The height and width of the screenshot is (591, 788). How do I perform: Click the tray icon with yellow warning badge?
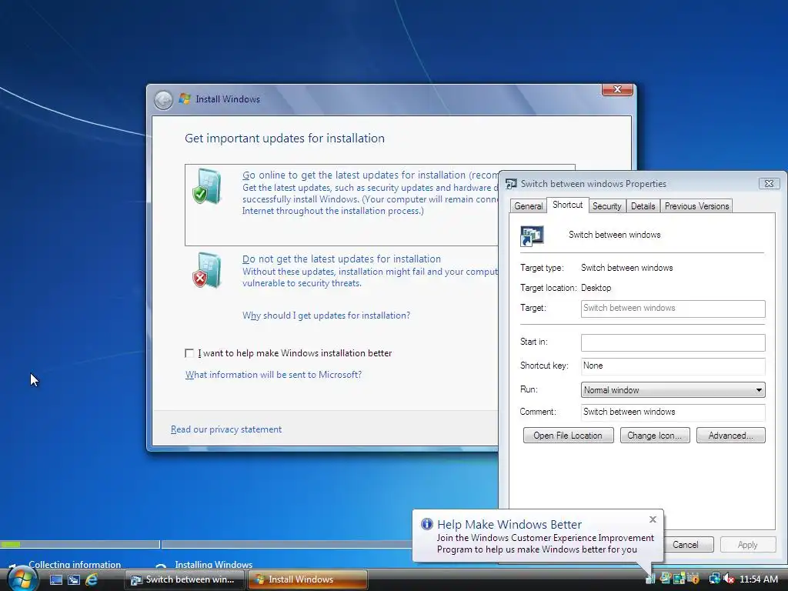click(693, 578)
